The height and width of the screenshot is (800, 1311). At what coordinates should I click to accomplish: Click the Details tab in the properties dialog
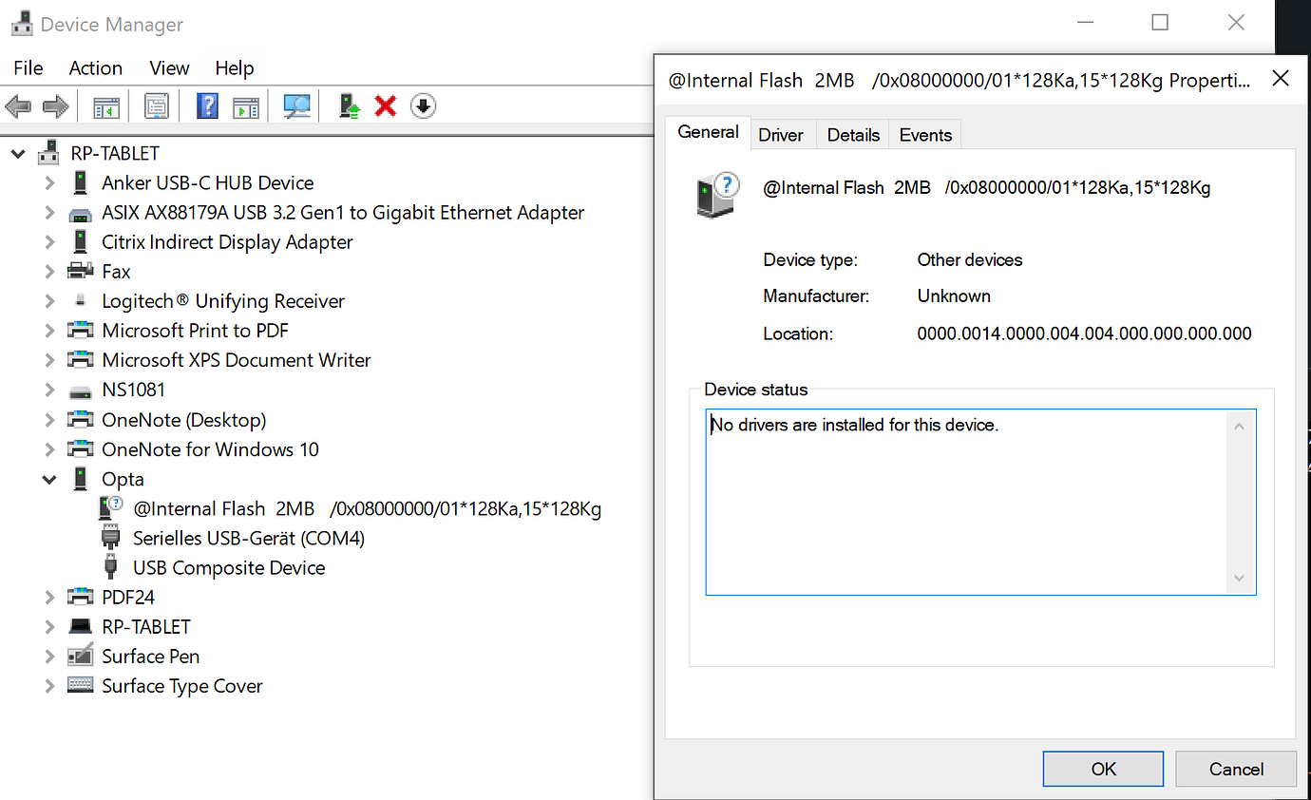click(851, 134)
